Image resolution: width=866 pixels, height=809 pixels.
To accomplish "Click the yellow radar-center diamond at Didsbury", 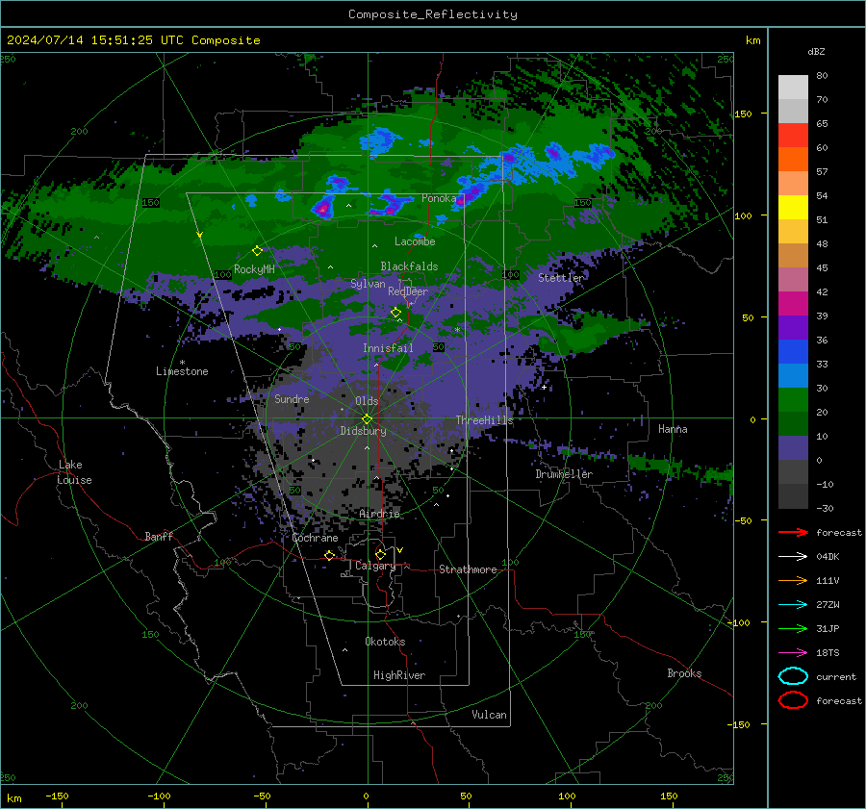I will point(367,419).
